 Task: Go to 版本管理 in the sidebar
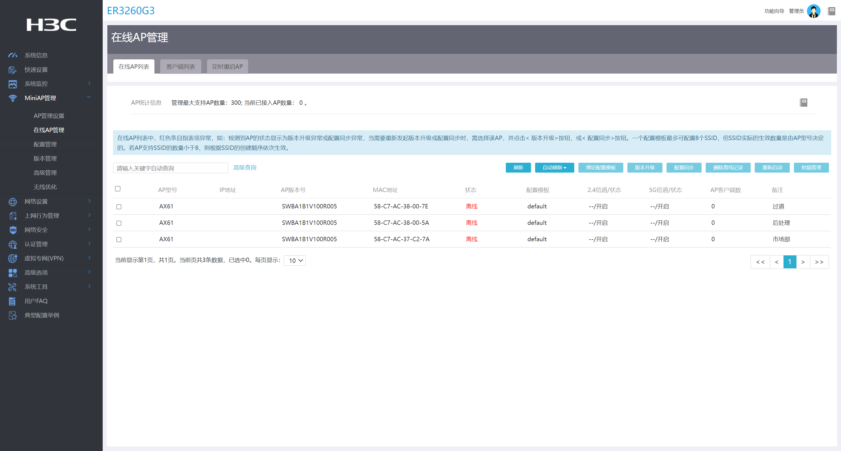(45, 158)
